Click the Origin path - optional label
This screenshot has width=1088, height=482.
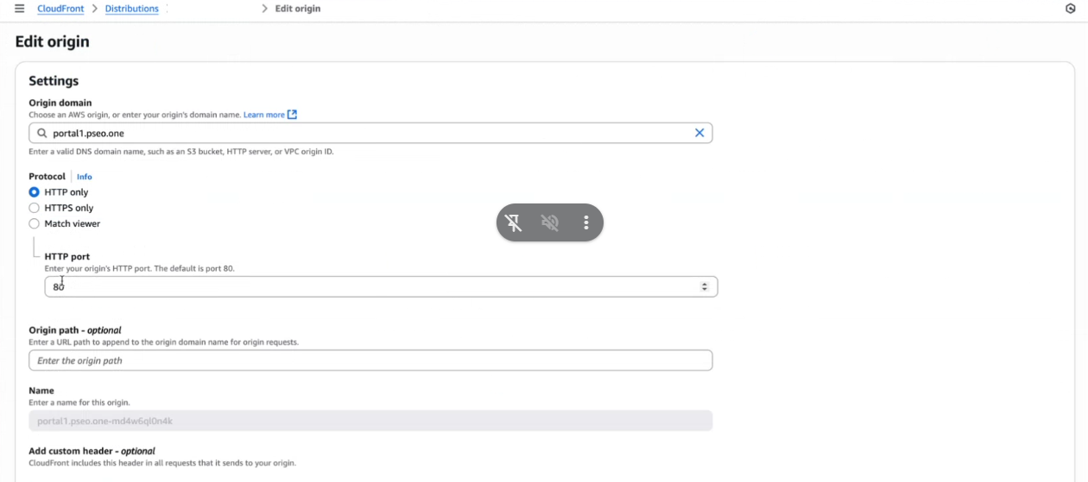75,330
